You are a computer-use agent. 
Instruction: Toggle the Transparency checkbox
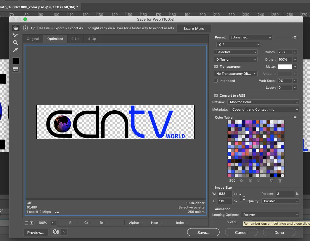click(x=216, y=67)
